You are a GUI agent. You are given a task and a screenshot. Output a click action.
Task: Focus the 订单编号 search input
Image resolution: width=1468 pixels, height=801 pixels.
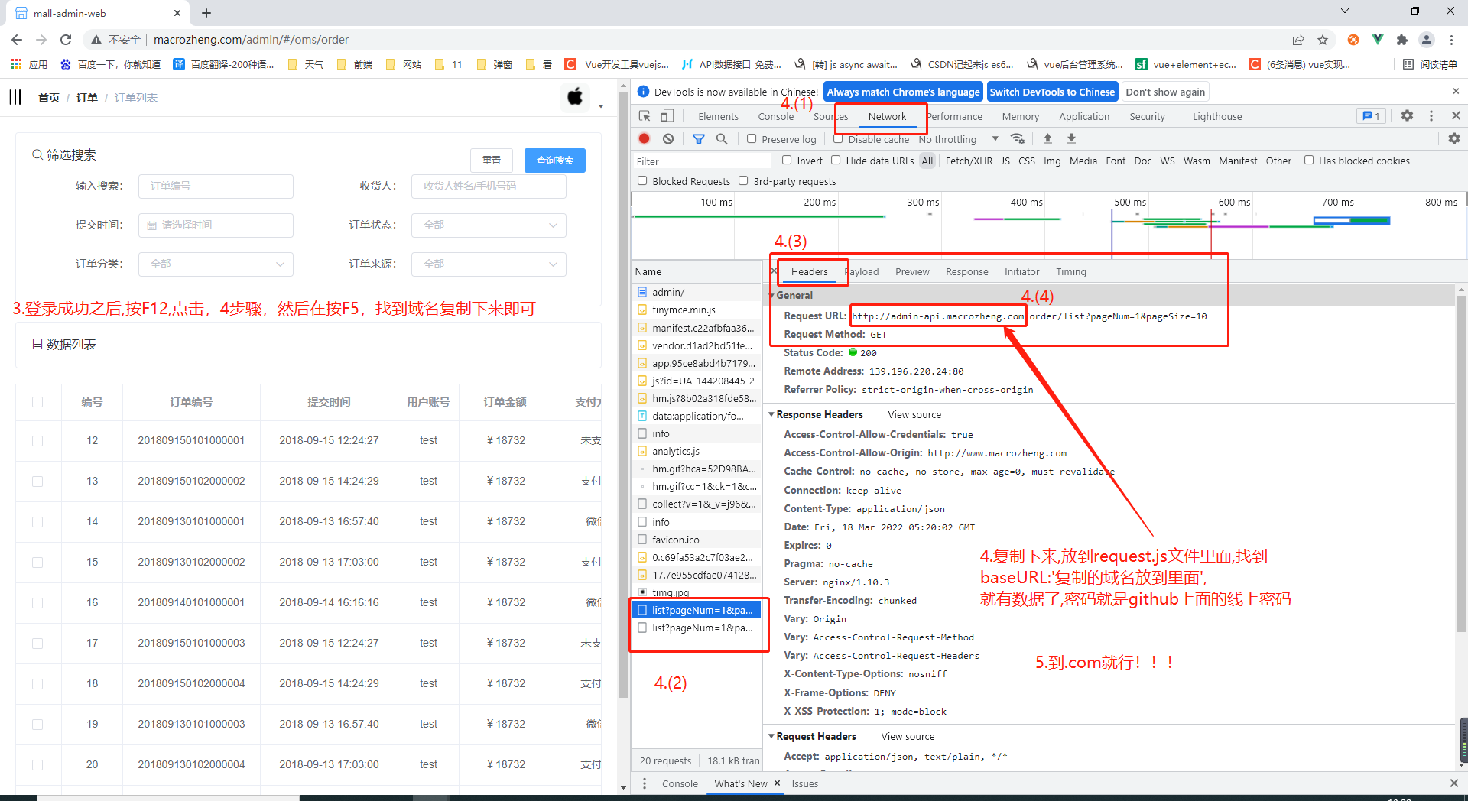pos(216,186)
